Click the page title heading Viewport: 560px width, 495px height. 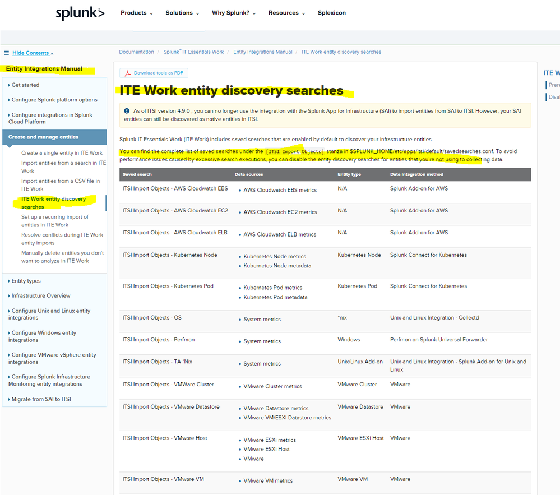231,90
